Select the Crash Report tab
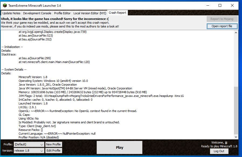This screenshot has height=157, width=242. [117, 13]
